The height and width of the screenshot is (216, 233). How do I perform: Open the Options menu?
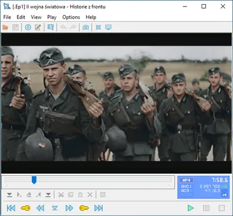click(71, 18)
